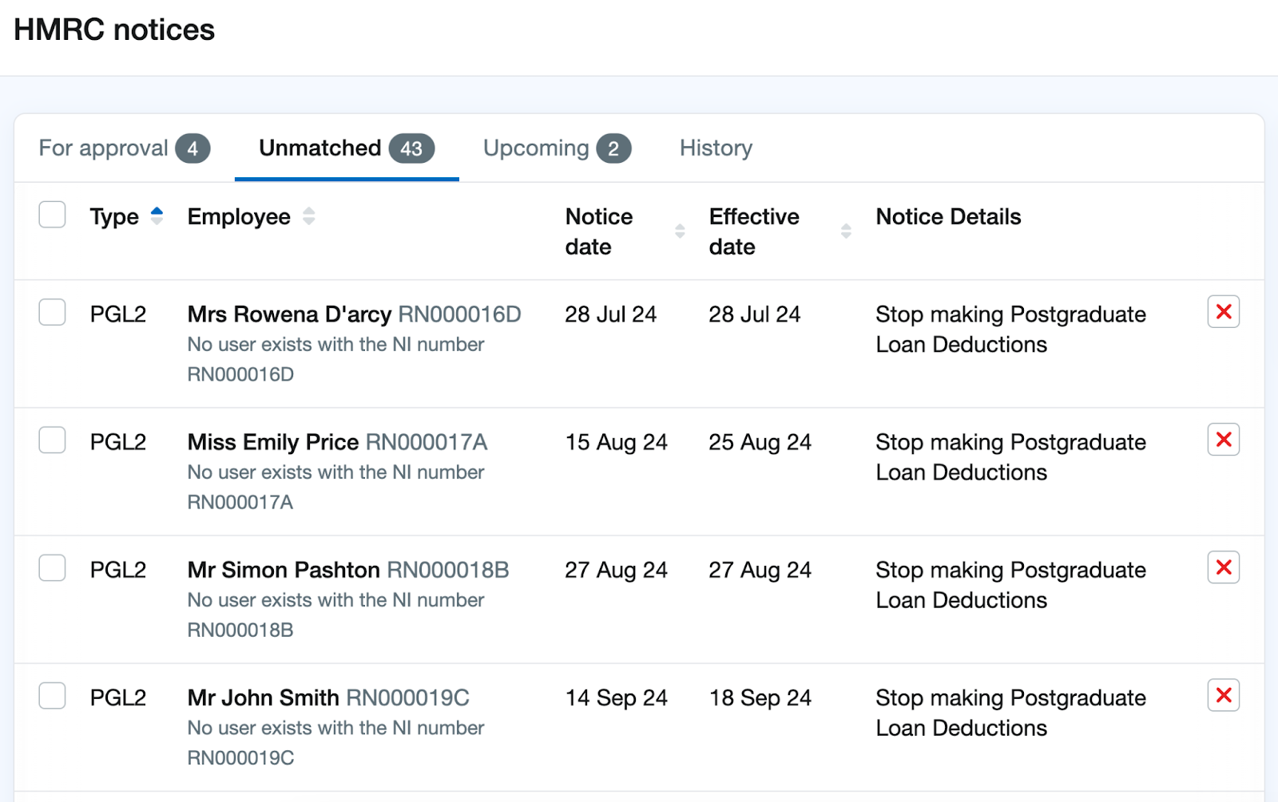Click employee name Mrs Rowena D'arcy
This screenshot has height=802, width=1278.
point(289,314)
